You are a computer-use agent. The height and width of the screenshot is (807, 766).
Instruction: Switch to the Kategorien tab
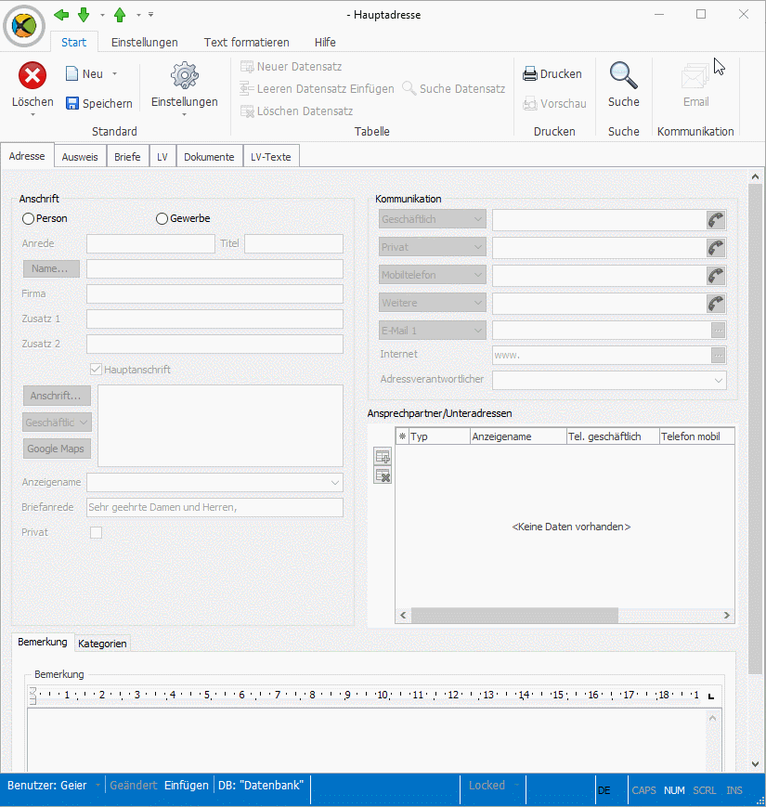point(102,644)
